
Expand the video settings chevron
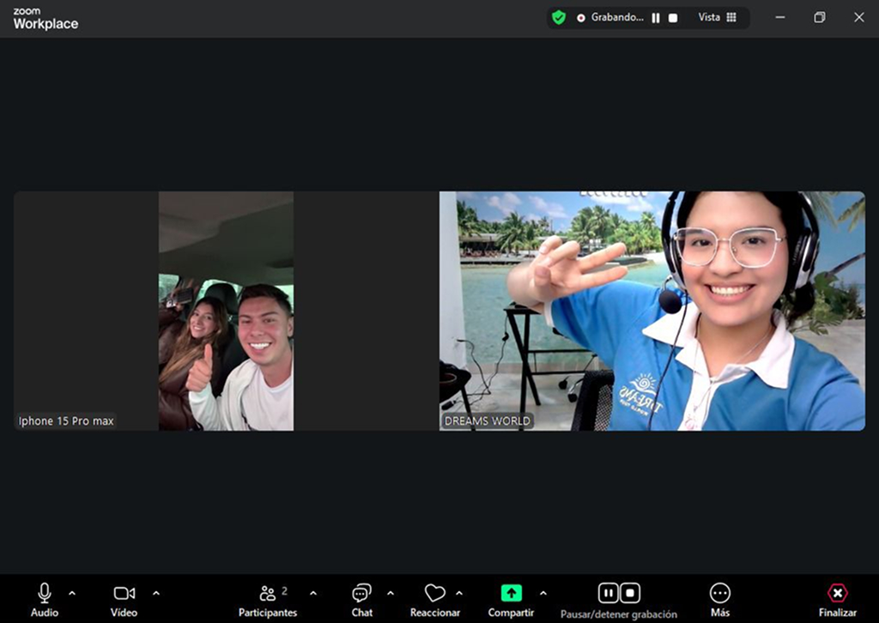pyautogui.click(x=156, y=593)
